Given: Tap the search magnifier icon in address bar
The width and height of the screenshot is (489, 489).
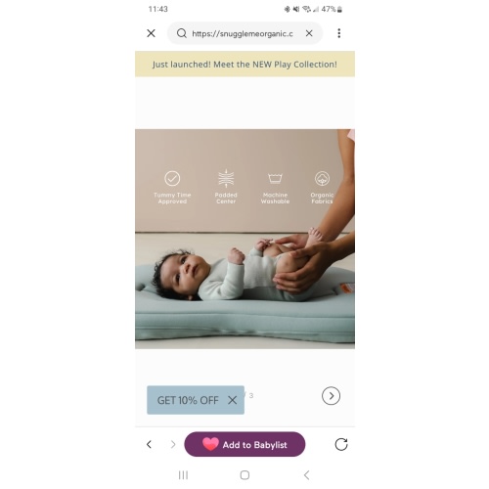Looking at the screenshot, I should (182, 33).
